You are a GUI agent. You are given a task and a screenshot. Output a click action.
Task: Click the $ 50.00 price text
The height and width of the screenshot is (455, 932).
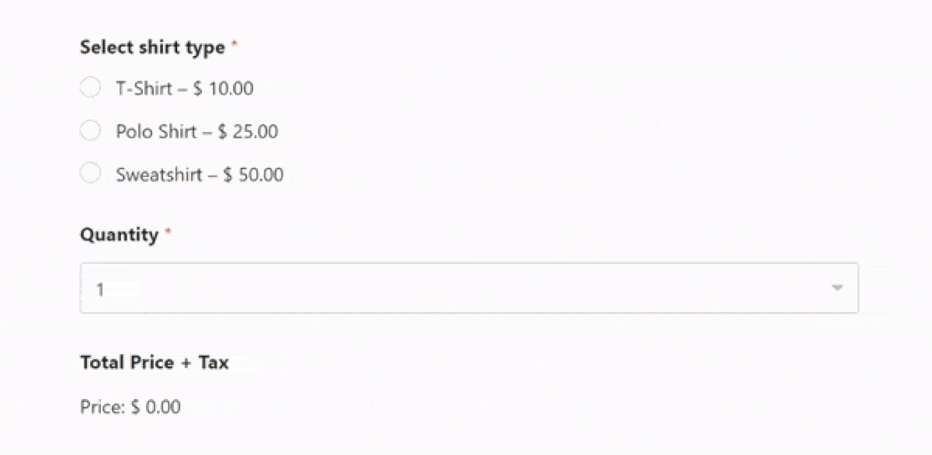pyautogui.click(x=253, y=174)
